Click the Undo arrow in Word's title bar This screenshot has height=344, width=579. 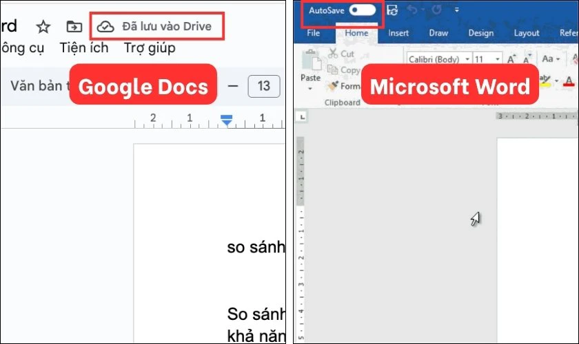412,10
